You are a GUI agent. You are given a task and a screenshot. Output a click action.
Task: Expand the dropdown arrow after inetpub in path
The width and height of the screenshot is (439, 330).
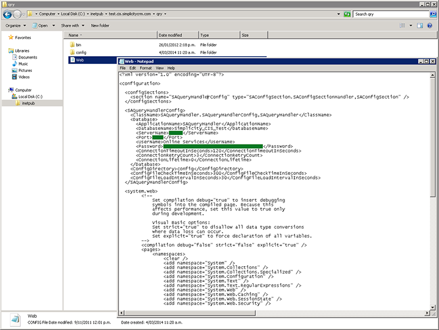(x=106, y=13)
